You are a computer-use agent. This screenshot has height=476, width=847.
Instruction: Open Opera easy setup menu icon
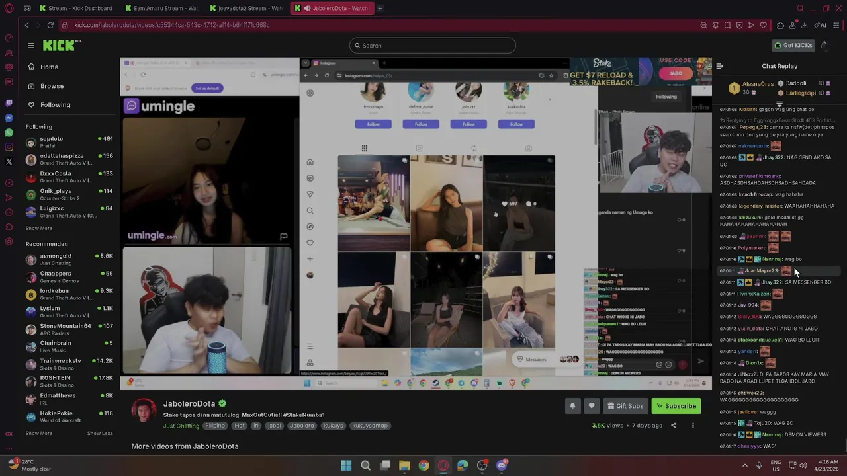pyautogui.click(x=836, y=25)
